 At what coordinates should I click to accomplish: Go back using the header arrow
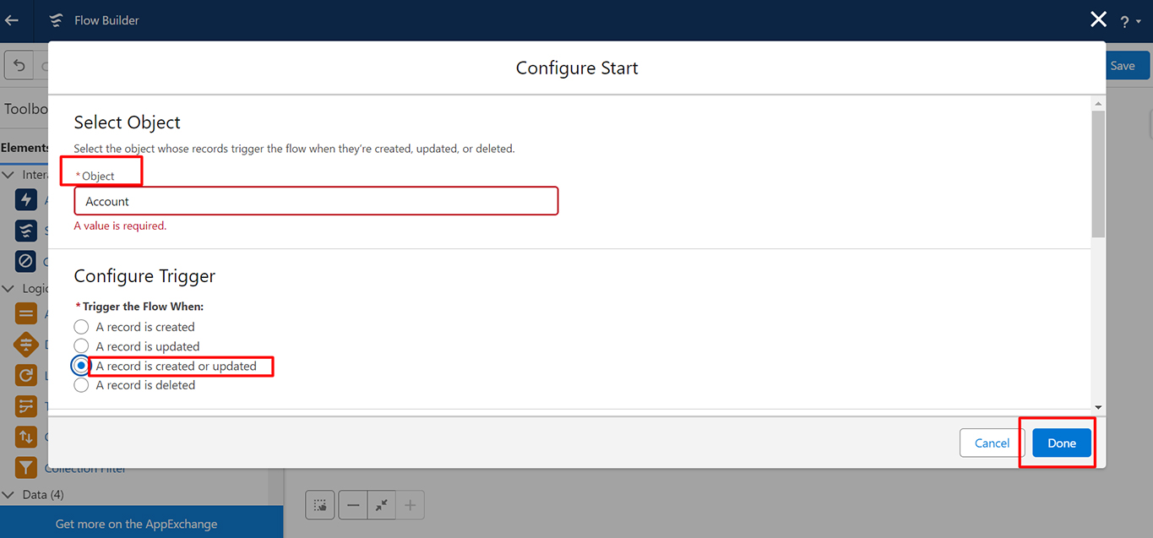12,20
